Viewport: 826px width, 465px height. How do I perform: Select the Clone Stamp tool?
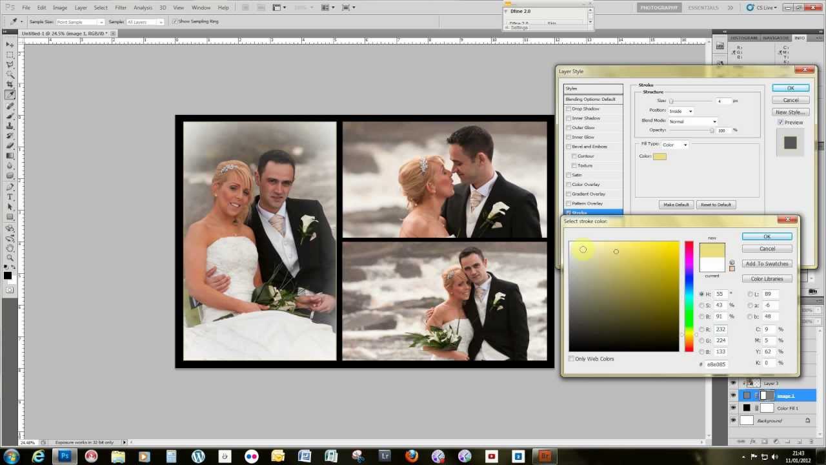click(x=10, y=125)
